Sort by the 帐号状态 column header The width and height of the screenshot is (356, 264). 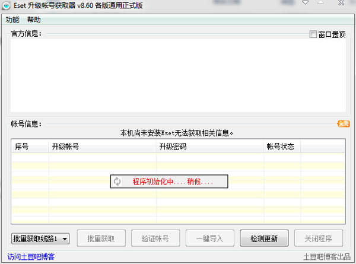(282, 147)
